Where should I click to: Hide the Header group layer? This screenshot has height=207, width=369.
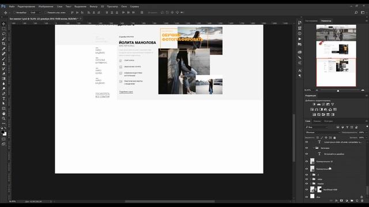(307, 184)
